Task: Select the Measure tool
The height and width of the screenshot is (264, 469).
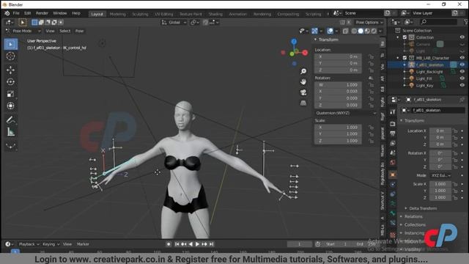Action: tap(11, 132)
